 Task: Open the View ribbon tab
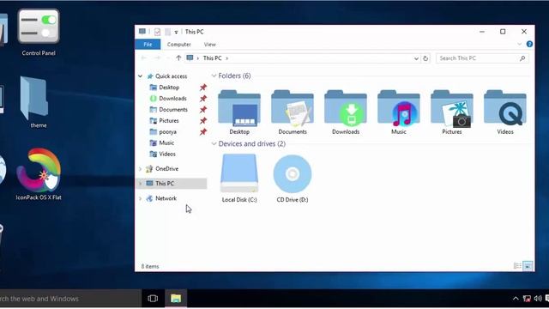point(210,45)
